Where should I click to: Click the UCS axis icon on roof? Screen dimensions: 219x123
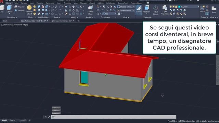click(82, 45)
